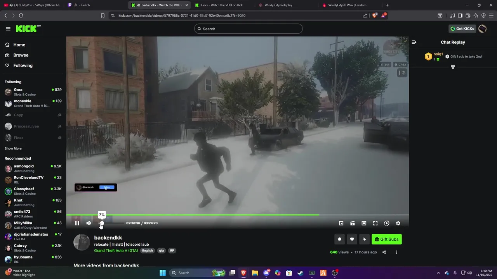
Task: Open Gara's channel in Following list
Action: 33,92
